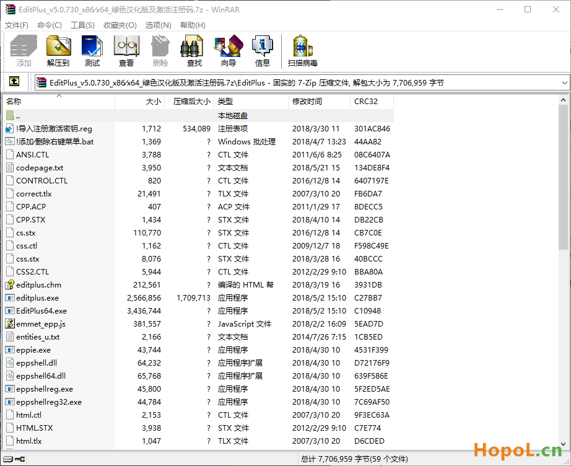Click the eppshellreg.exe application icon
This screenshot has width=571, height=466.
[10, 389]
